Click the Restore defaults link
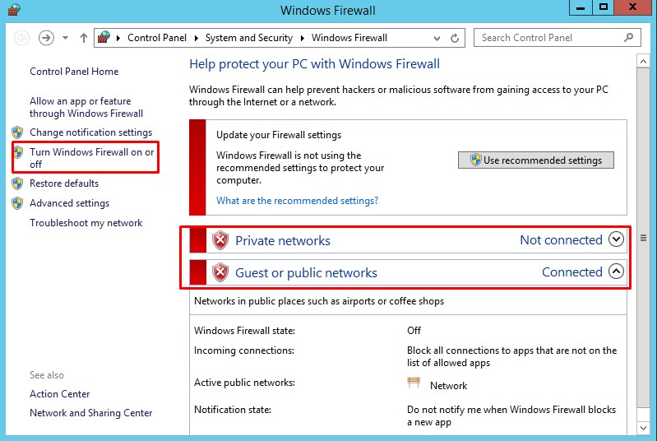This screenshot has height=441, width=657. pos(64,183)
